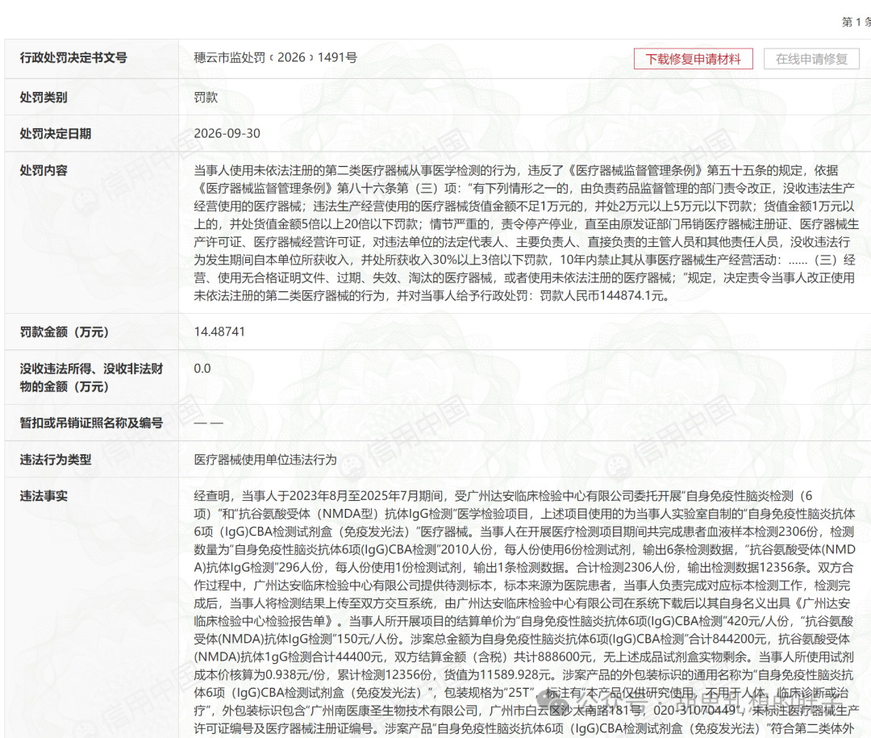Click the 暂扣或吊销证照名称及编号 label
The width and height of the screenshot is (871, 738).
click(x=91, y=423)
